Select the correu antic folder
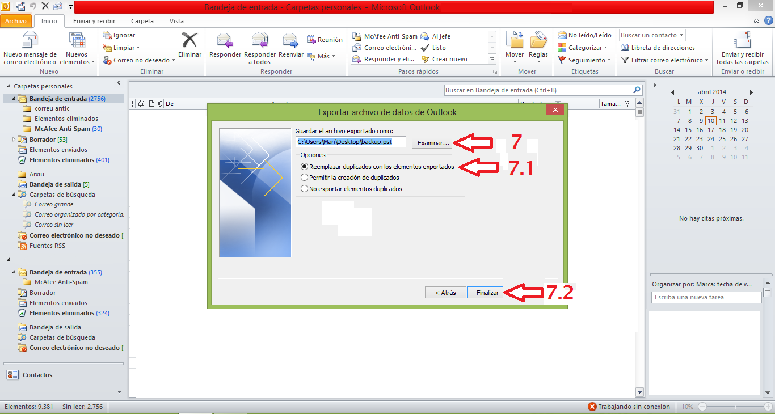 52,108
